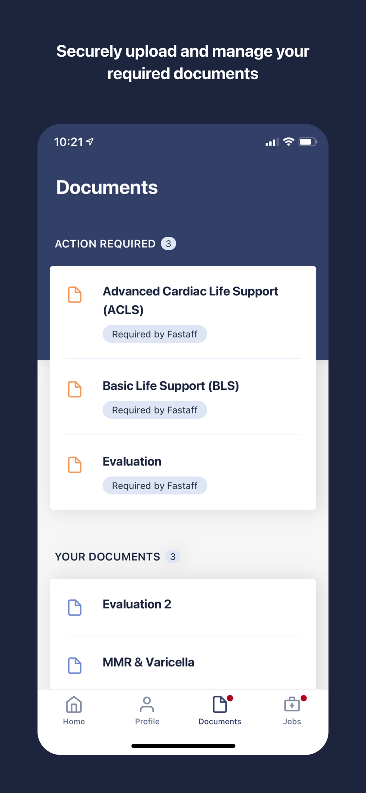This screenshot has width=366, height=793.
Task: Tap the orange ACLS document icon
Action: [74, 295]
